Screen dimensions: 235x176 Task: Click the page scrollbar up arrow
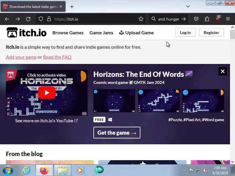pos(232,27)
